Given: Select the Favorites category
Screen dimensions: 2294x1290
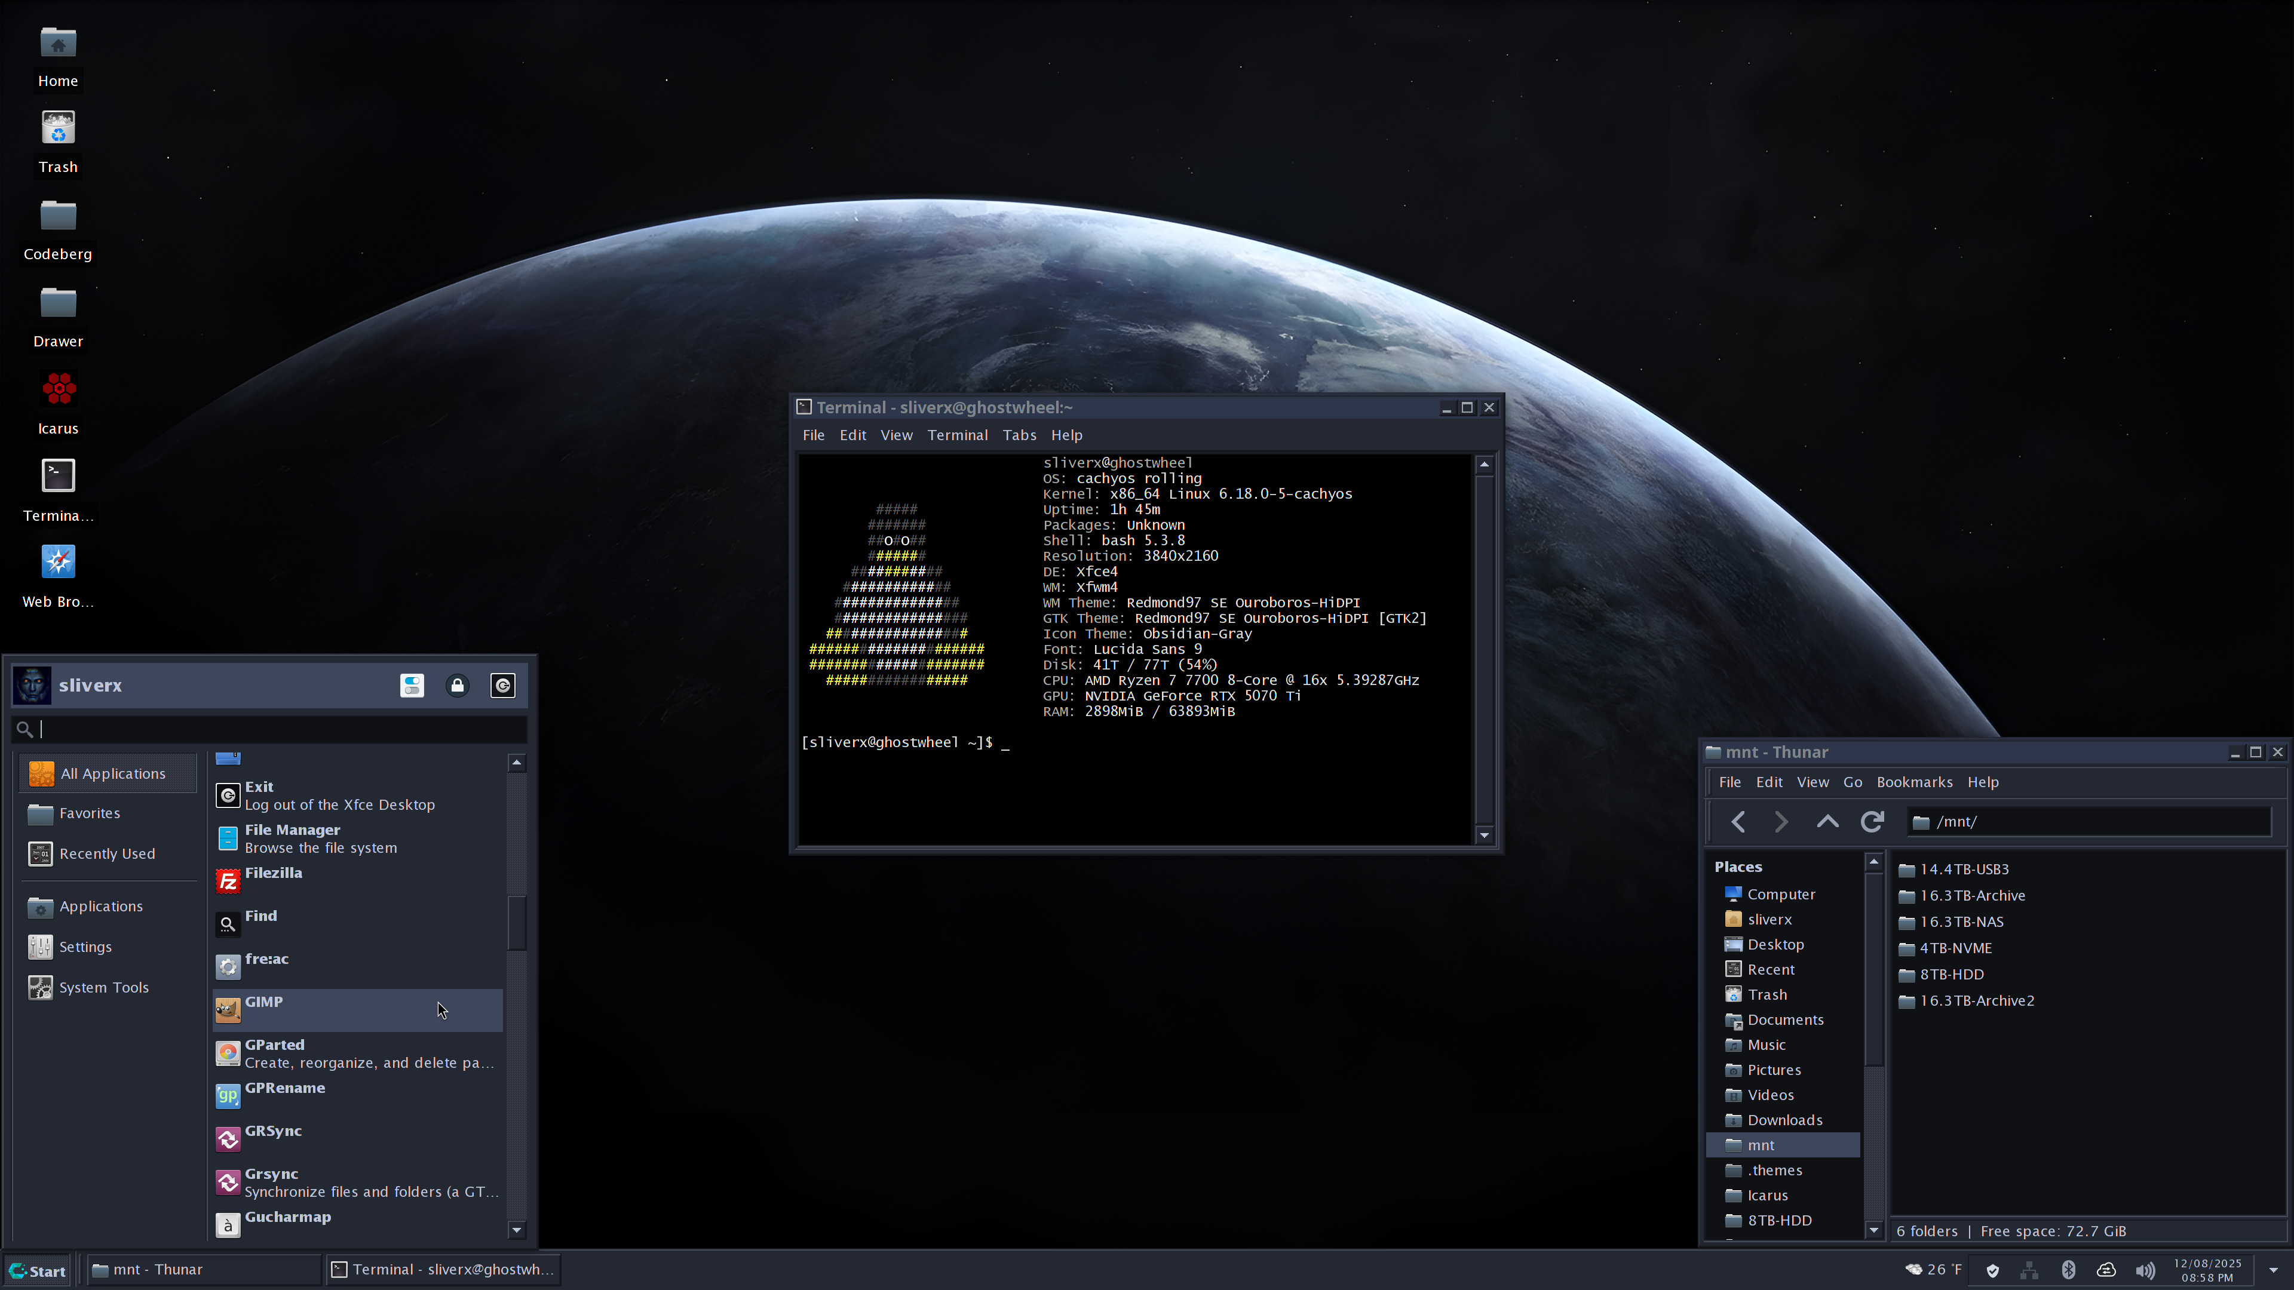Looking at the screenshot, I should coord(89,813).
